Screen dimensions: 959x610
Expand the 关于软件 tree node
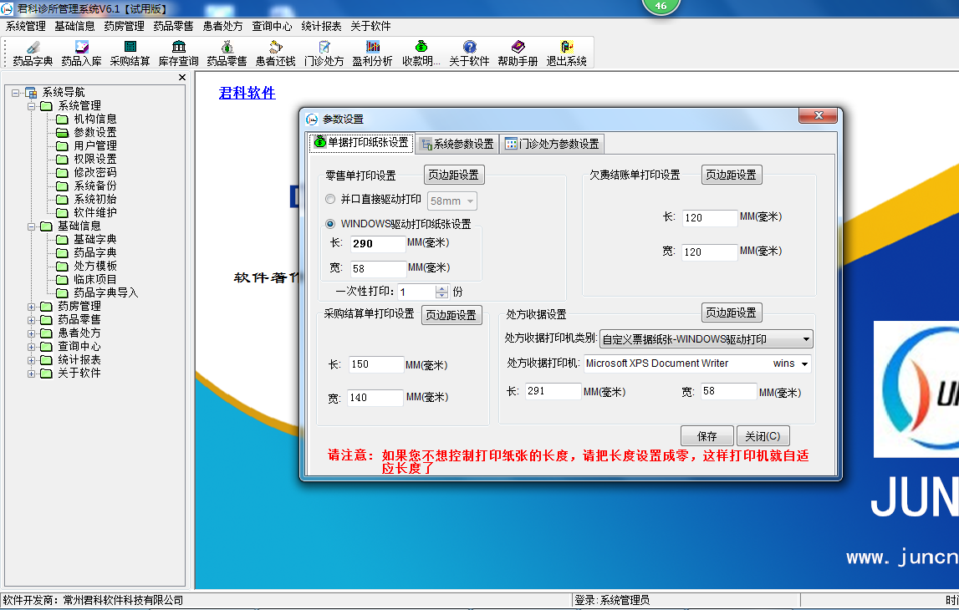click(31, 374)
